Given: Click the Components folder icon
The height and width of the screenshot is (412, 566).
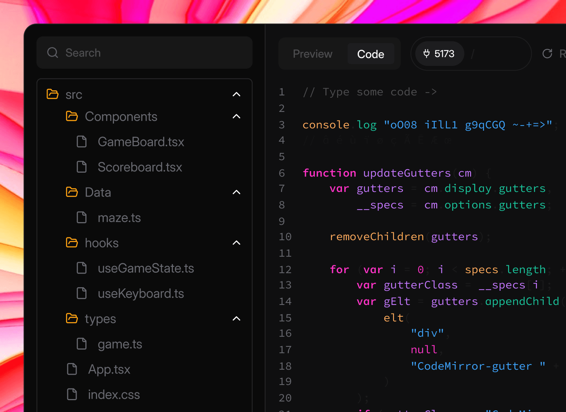Looking at the screenshot, I should [72, 116].
